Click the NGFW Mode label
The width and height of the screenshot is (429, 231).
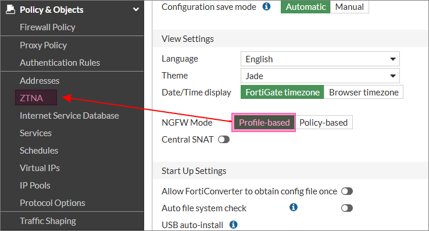point(187,123)
